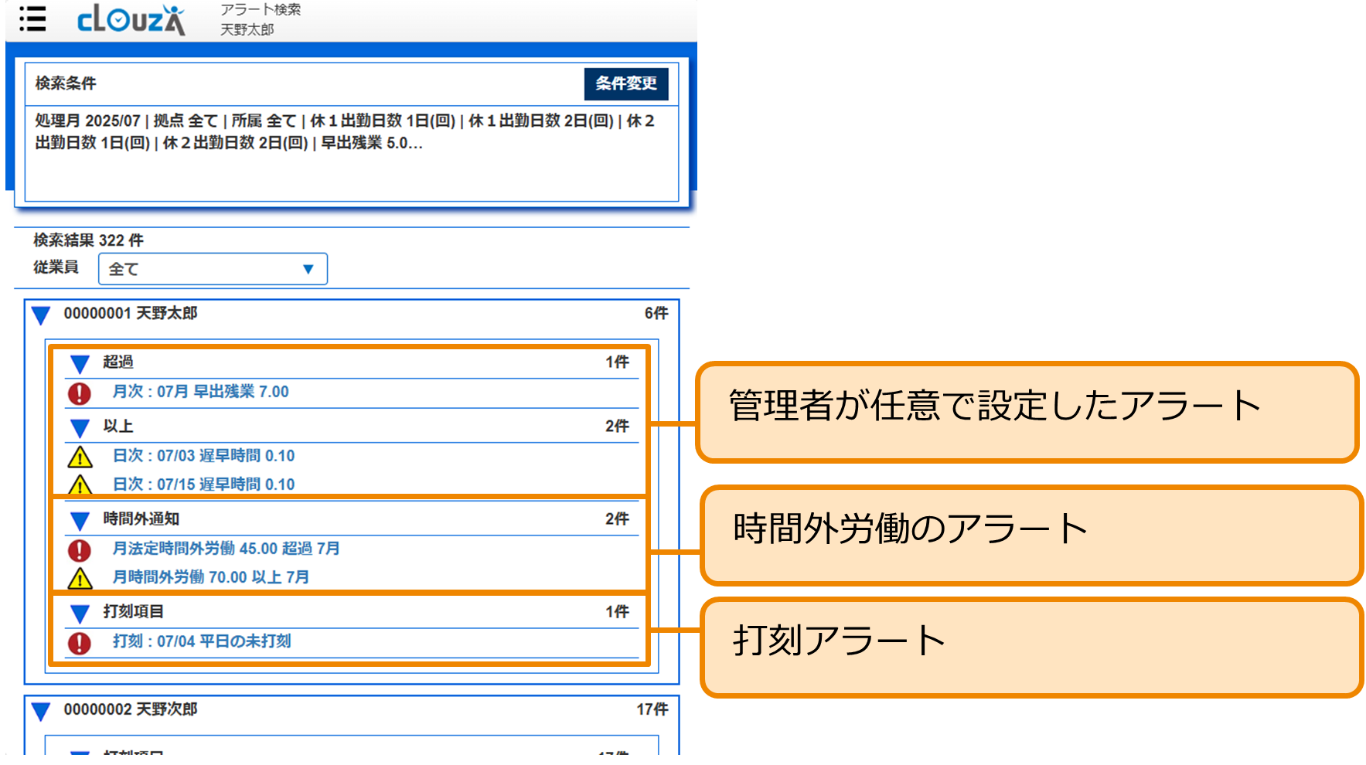Collapse the 超過 alert group
1366x765 pixels.
[78, 362]
